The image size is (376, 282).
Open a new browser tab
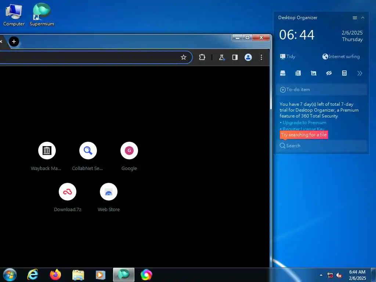pos(14,41)
